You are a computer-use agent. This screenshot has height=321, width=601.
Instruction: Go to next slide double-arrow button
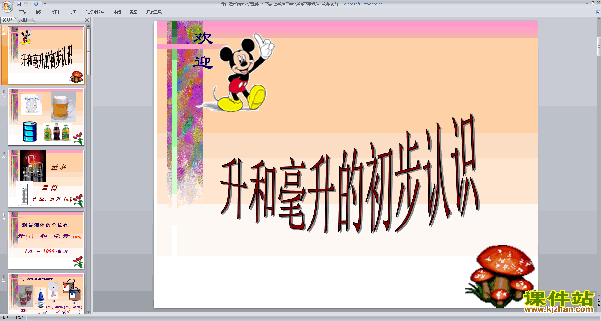[599, 305]
